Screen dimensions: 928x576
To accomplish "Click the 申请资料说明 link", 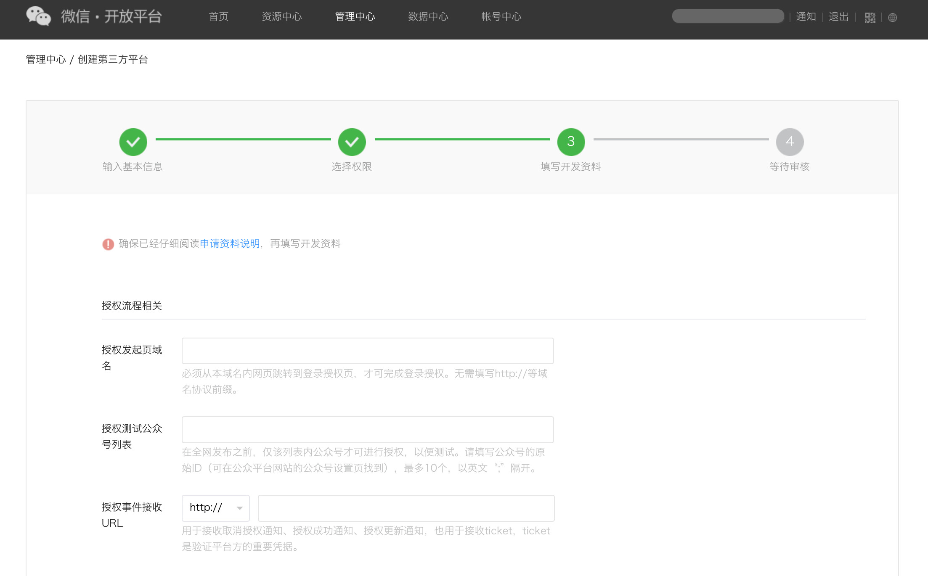I will 230,243.
